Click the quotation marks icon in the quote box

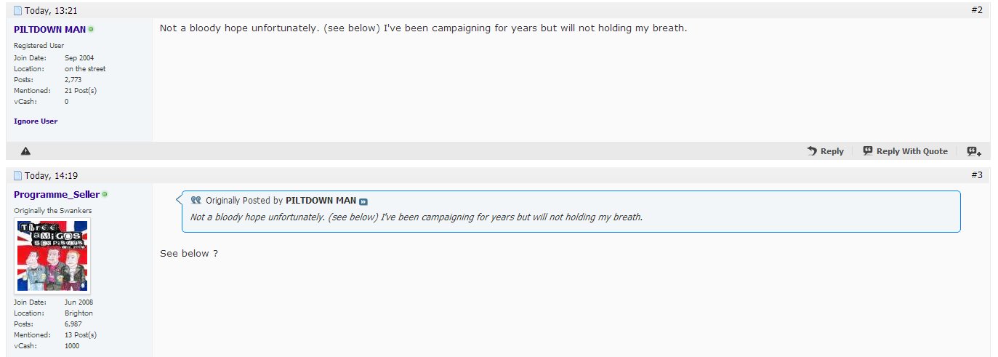point(196,200)
